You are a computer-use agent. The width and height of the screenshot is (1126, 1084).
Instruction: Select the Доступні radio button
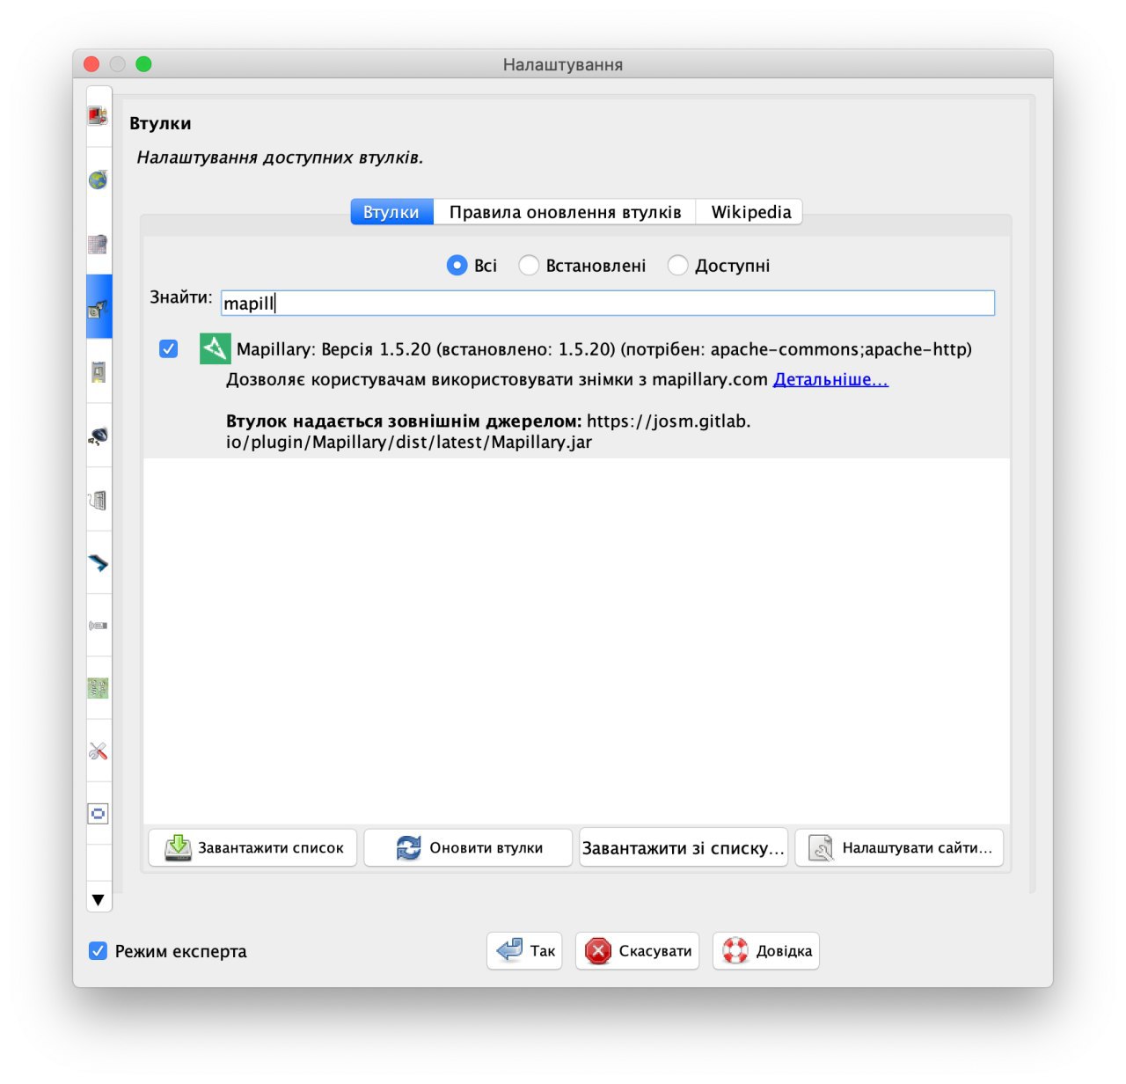(677, 266)
